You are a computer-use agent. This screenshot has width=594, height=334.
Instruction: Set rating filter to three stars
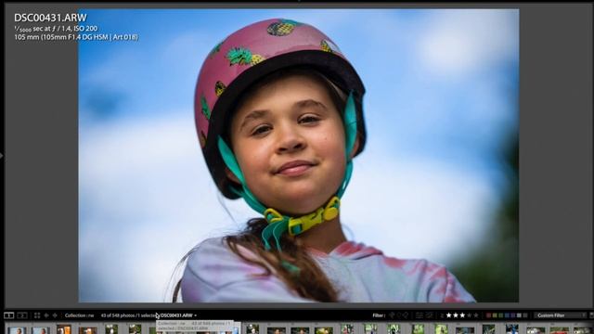pos(462,315)
